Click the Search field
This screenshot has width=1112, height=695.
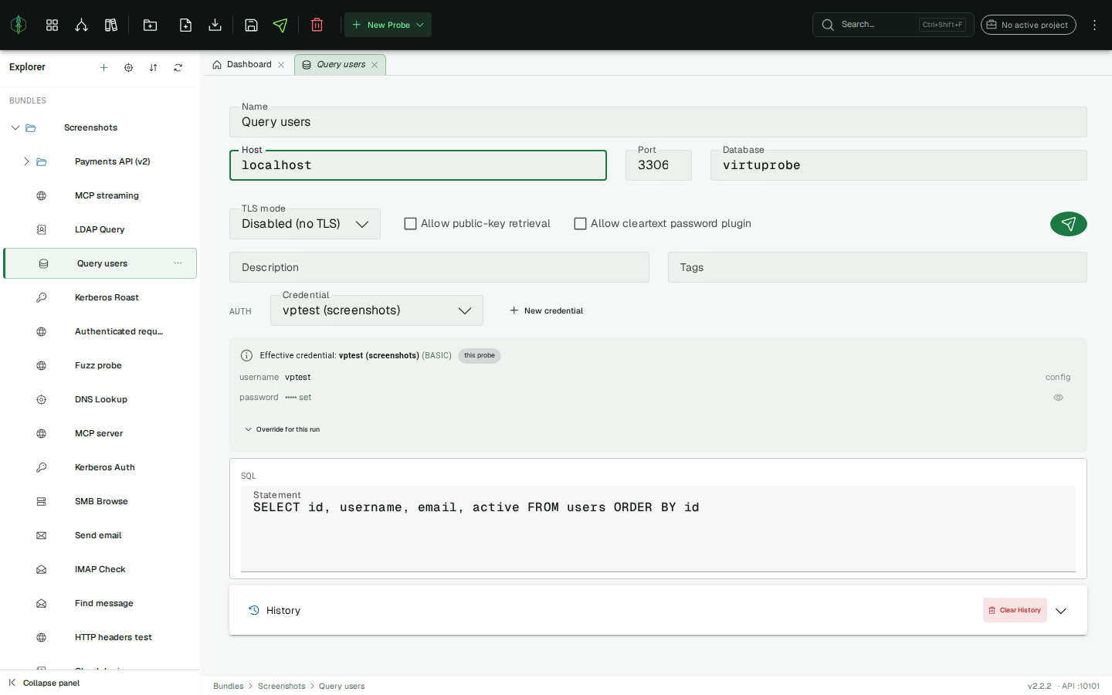[893, 25]
